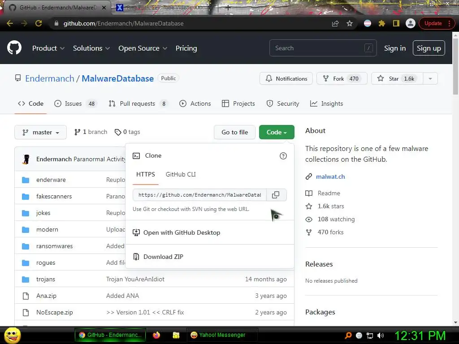Open the trojans folder
Screen dimensions: 459x344
[x=46, y=279]
